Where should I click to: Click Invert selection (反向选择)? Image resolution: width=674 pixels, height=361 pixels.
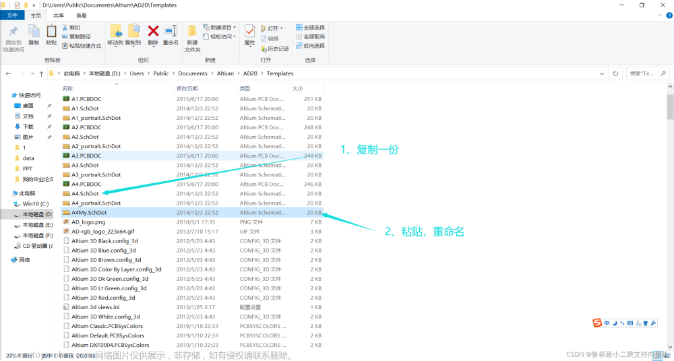click(310, 46)
